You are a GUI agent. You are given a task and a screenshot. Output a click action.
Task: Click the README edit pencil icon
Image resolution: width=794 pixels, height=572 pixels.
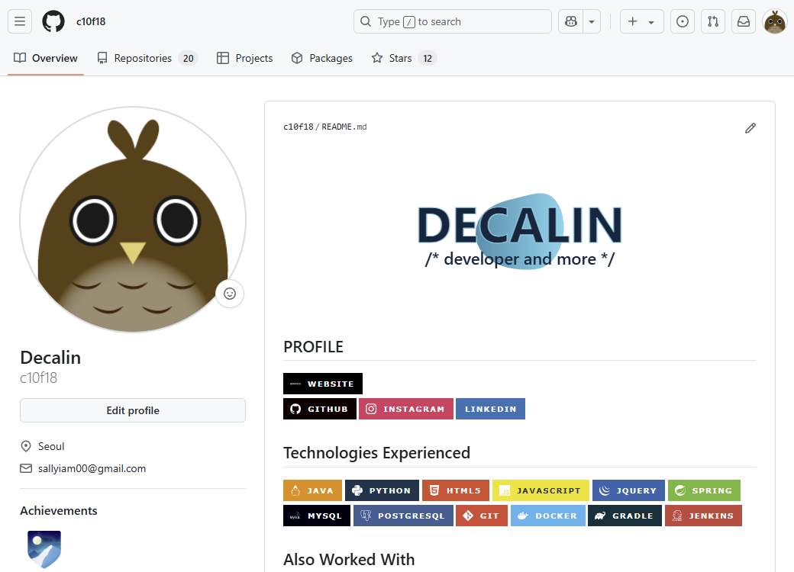[x=750, y=128]
